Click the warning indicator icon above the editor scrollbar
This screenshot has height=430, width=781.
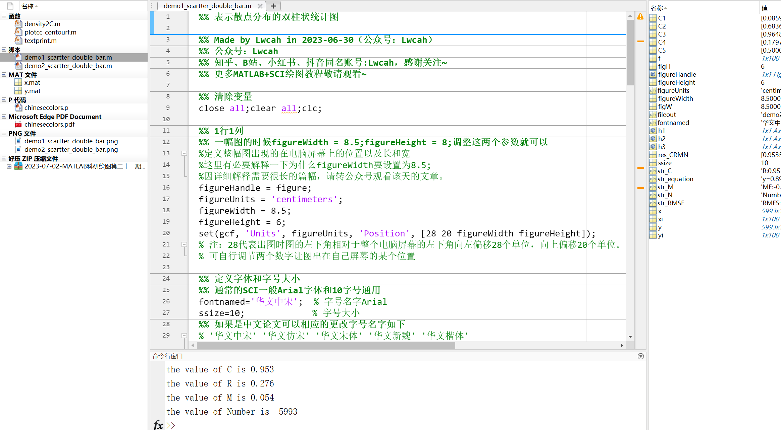click(x=640, y=16)
